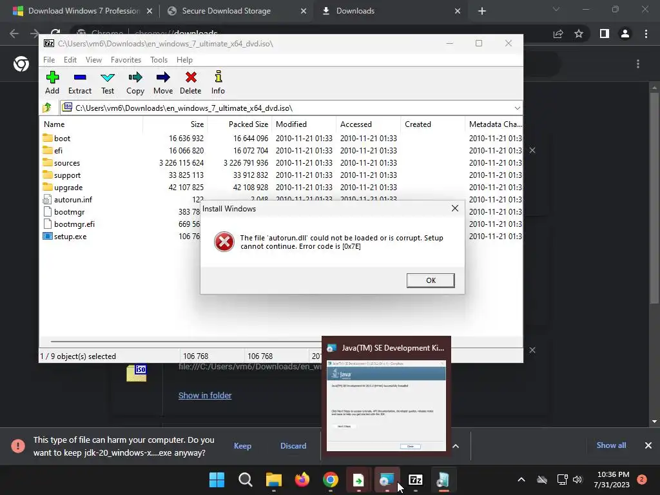
Task: Click the Extract toolbar icon
Action: point(79,83)
